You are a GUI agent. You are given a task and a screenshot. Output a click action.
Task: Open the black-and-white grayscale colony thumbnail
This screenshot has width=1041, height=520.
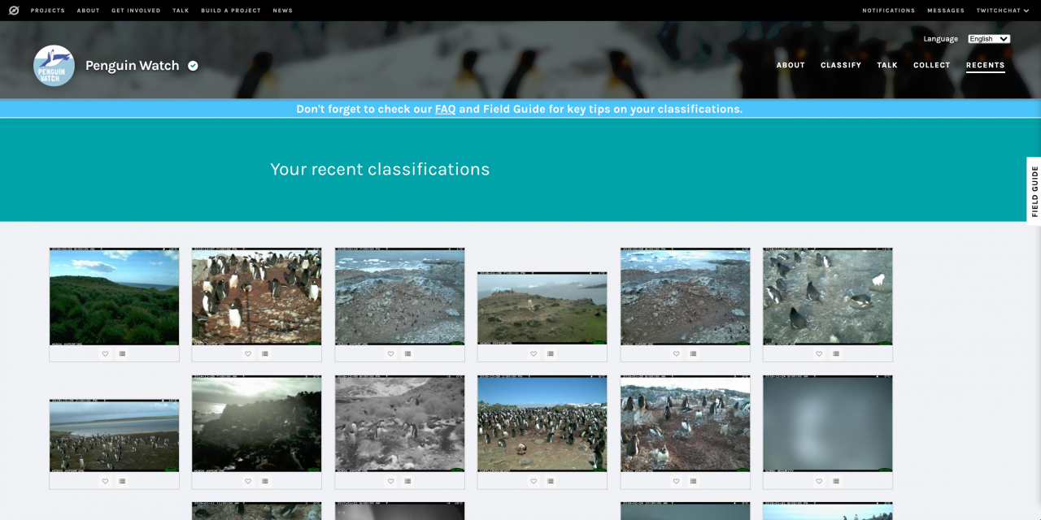400,423
